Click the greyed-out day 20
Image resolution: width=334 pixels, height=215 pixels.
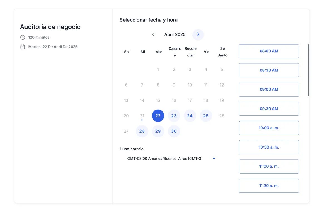pyautogui.click(x=126, y=116)
